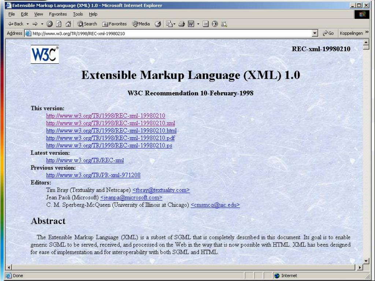375x281 pixels.
Task: Click the W3C logo
Action: coord(45,54)
